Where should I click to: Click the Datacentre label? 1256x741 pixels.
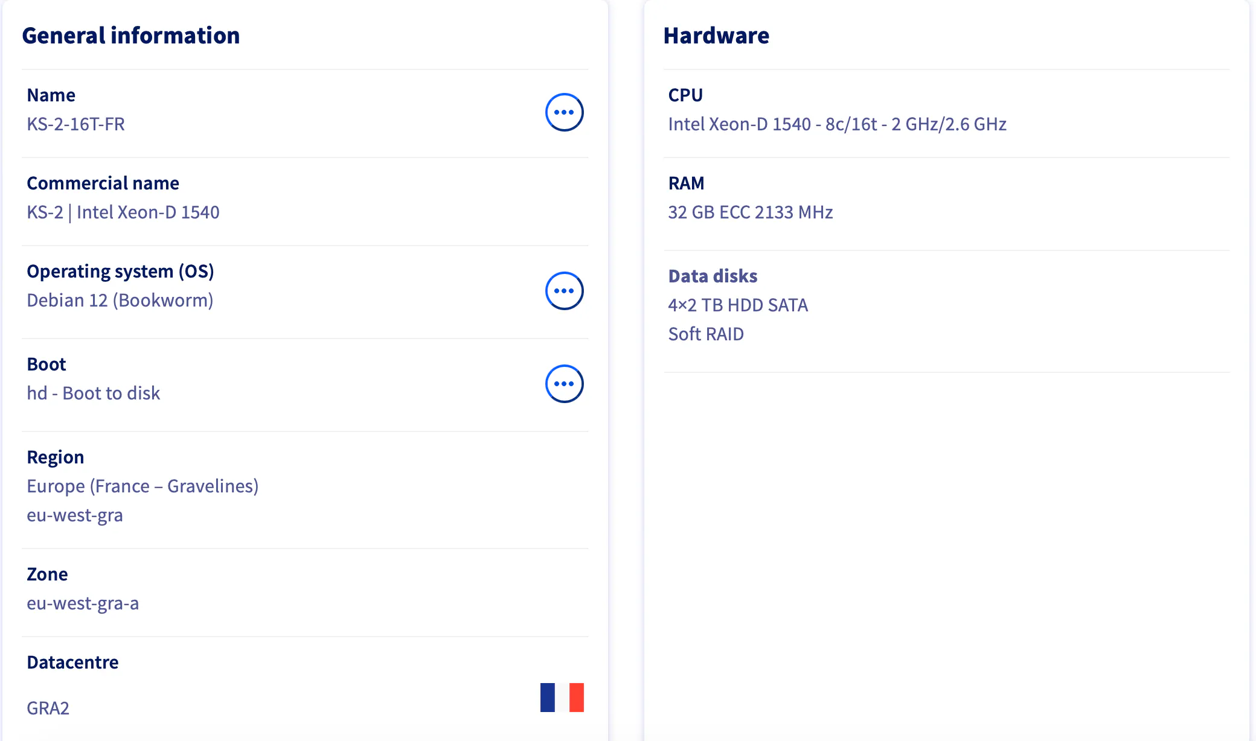pyautogui.click(x=72, y=663)
